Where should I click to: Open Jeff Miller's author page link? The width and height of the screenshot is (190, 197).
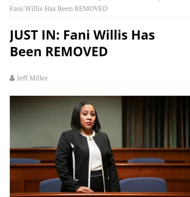pos(32,78)
